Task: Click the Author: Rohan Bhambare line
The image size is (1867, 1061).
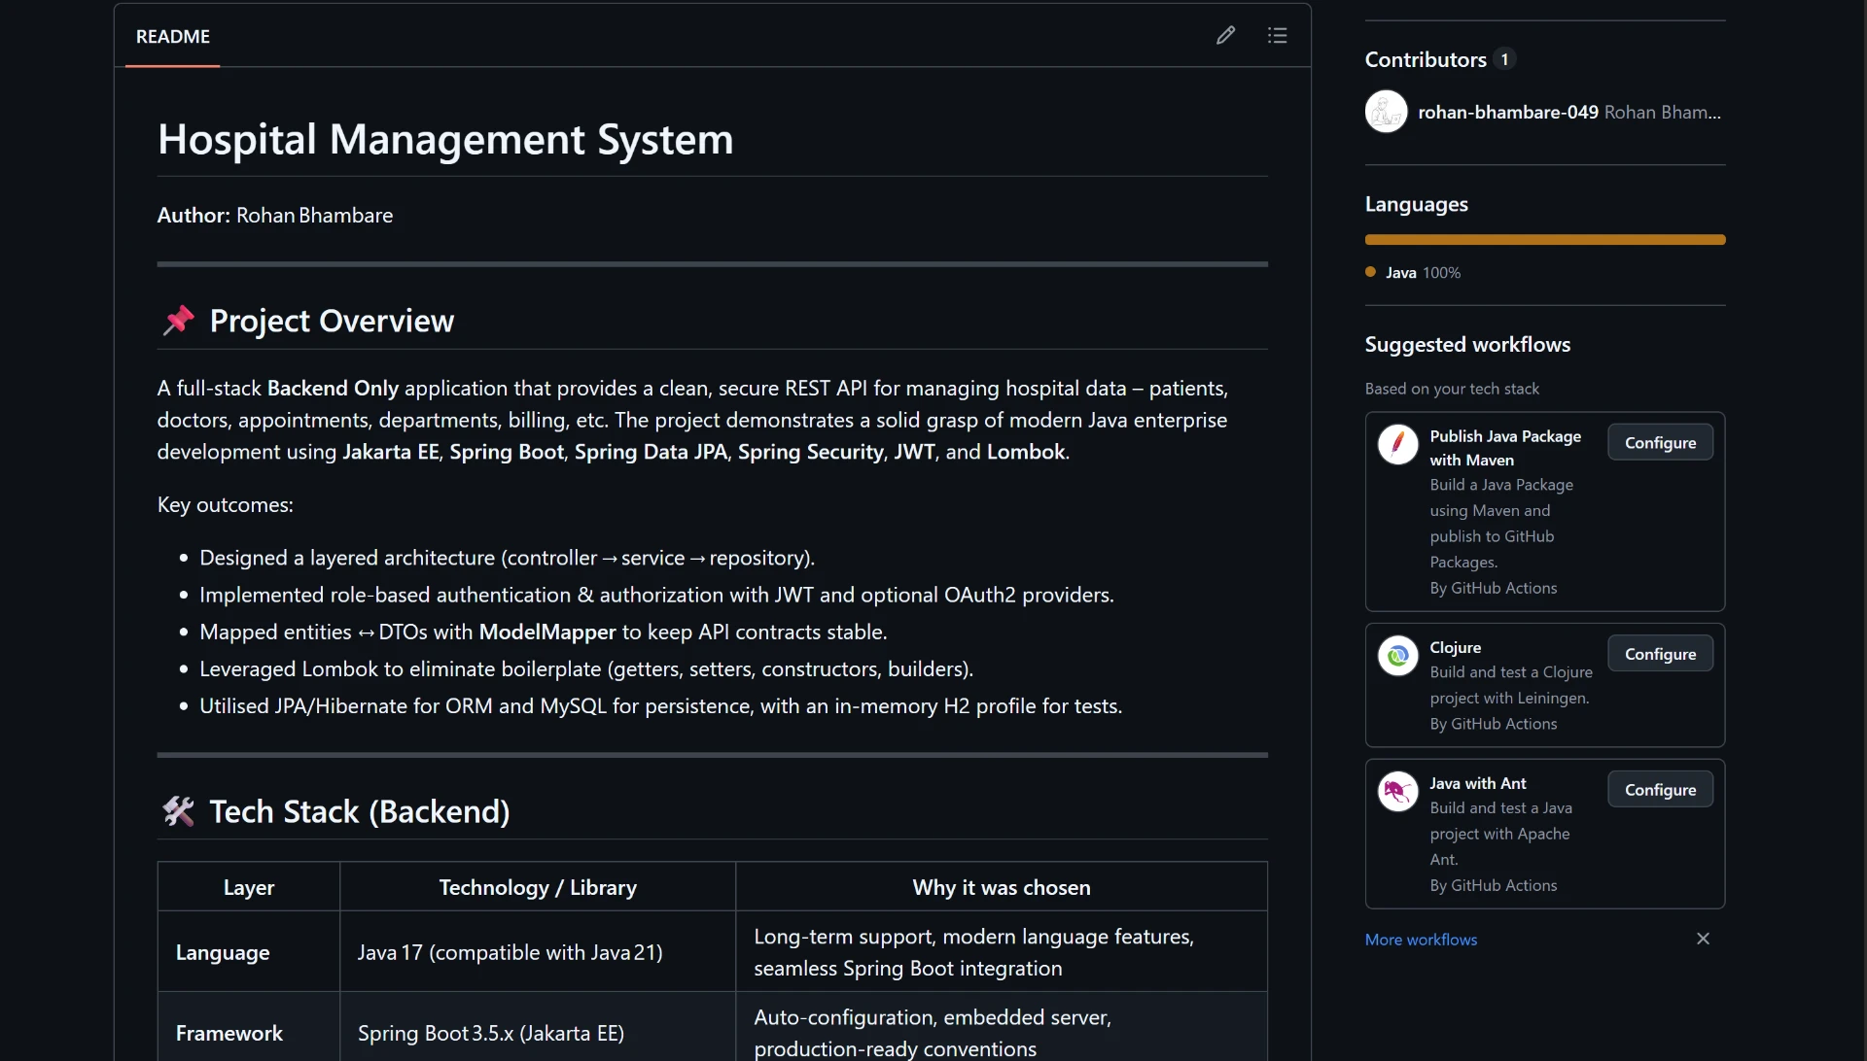Action: coord(275,215)
